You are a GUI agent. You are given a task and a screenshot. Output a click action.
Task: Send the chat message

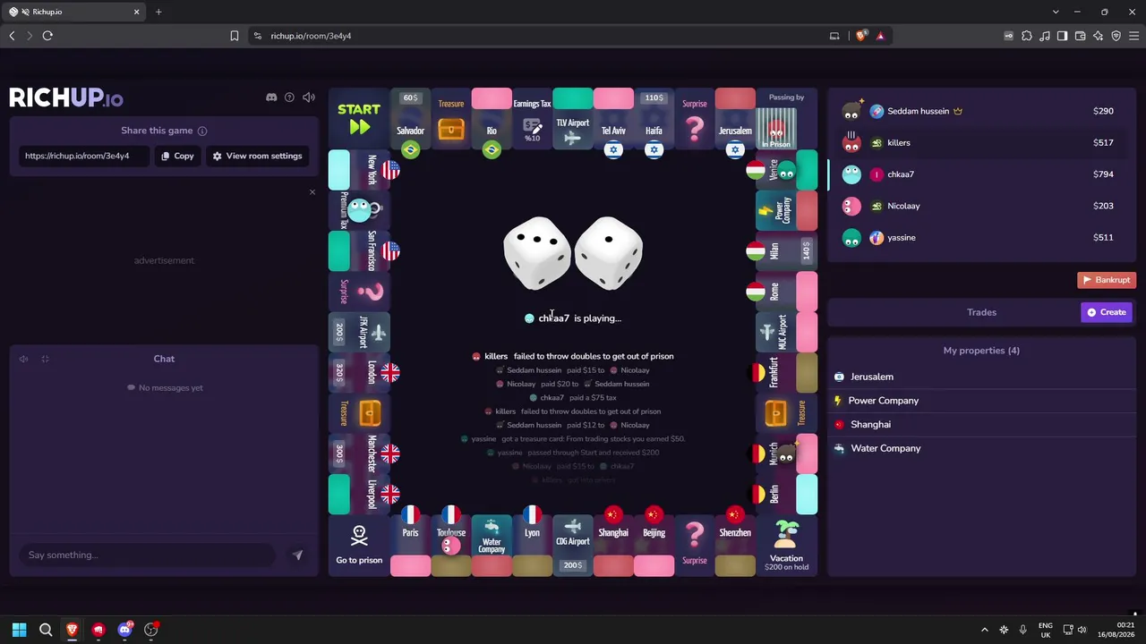tap(297, 555)
